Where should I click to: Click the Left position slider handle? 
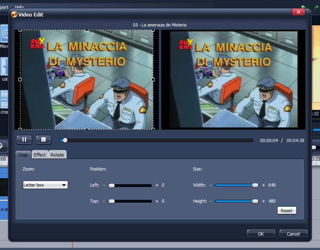[112, 185]
